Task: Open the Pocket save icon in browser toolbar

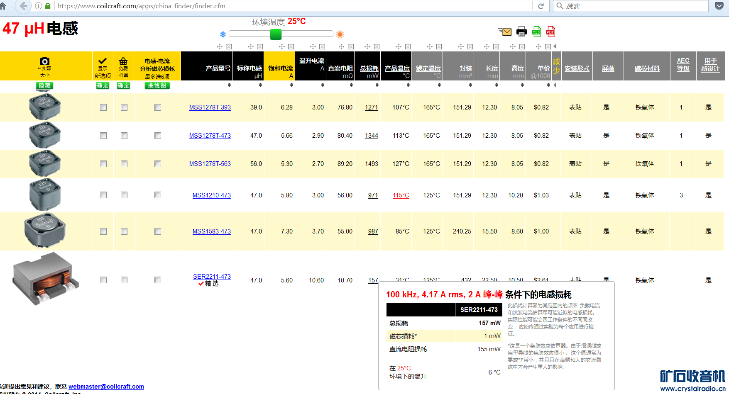Action: coord(719,6)
